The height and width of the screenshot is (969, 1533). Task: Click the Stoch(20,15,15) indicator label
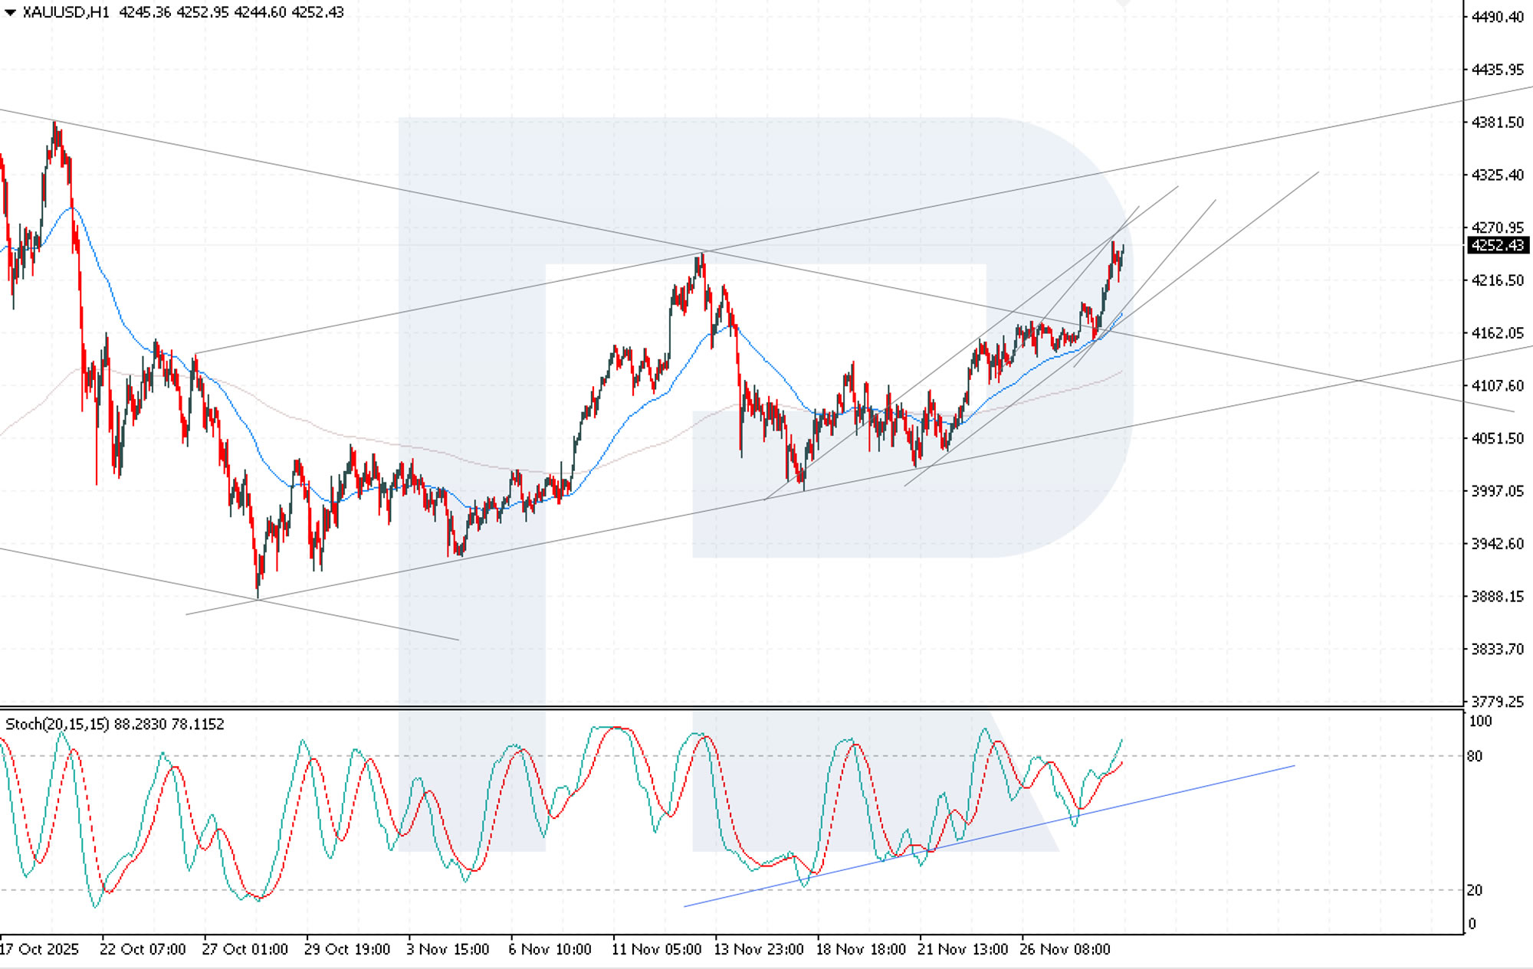(58, 724)
